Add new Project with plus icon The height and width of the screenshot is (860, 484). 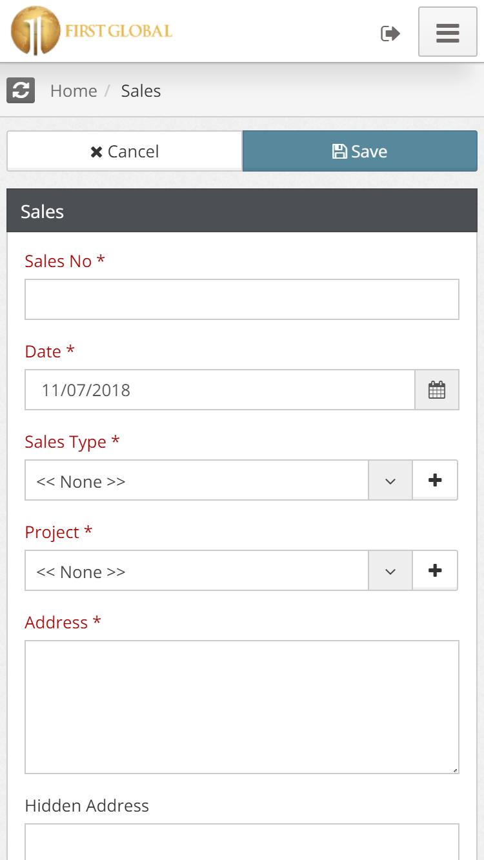[x=435, y=570]
